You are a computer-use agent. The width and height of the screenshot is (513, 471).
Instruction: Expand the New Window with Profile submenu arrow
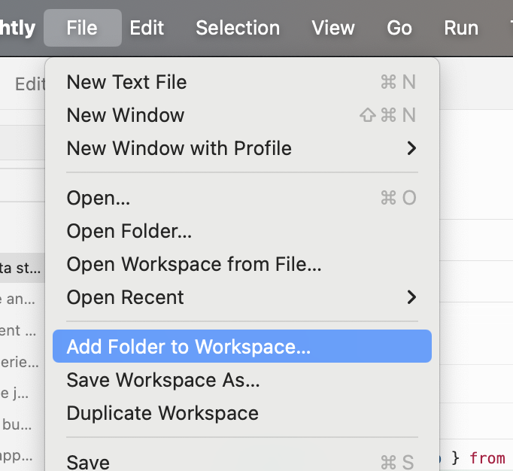pos(411,148)
